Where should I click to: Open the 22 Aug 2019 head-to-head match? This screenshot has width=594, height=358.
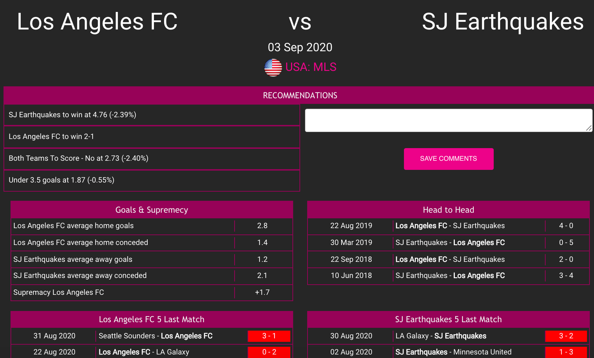coord(448,226)
